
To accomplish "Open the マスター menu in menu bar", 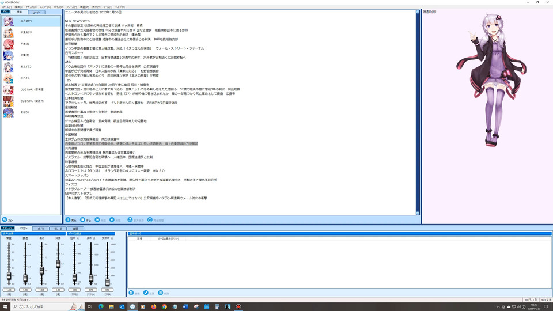I will pos(45,7).
